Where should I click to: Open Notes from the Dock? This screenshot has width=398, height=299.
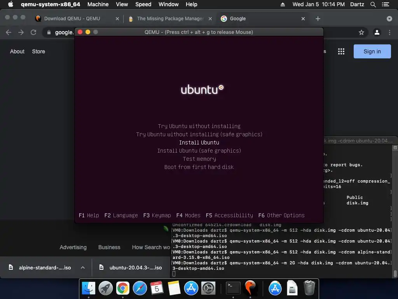tap(174, 288)
